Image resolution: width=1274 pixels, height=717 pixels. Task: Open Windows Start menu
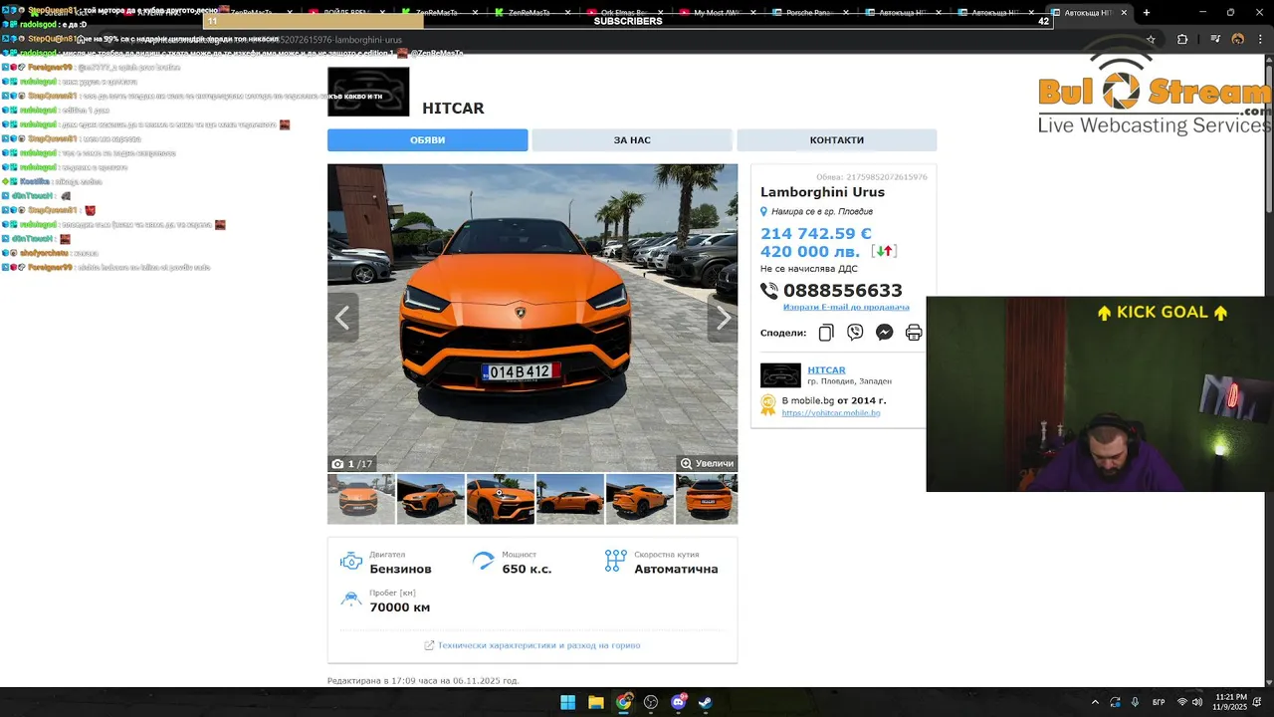[x=567, y=702]
